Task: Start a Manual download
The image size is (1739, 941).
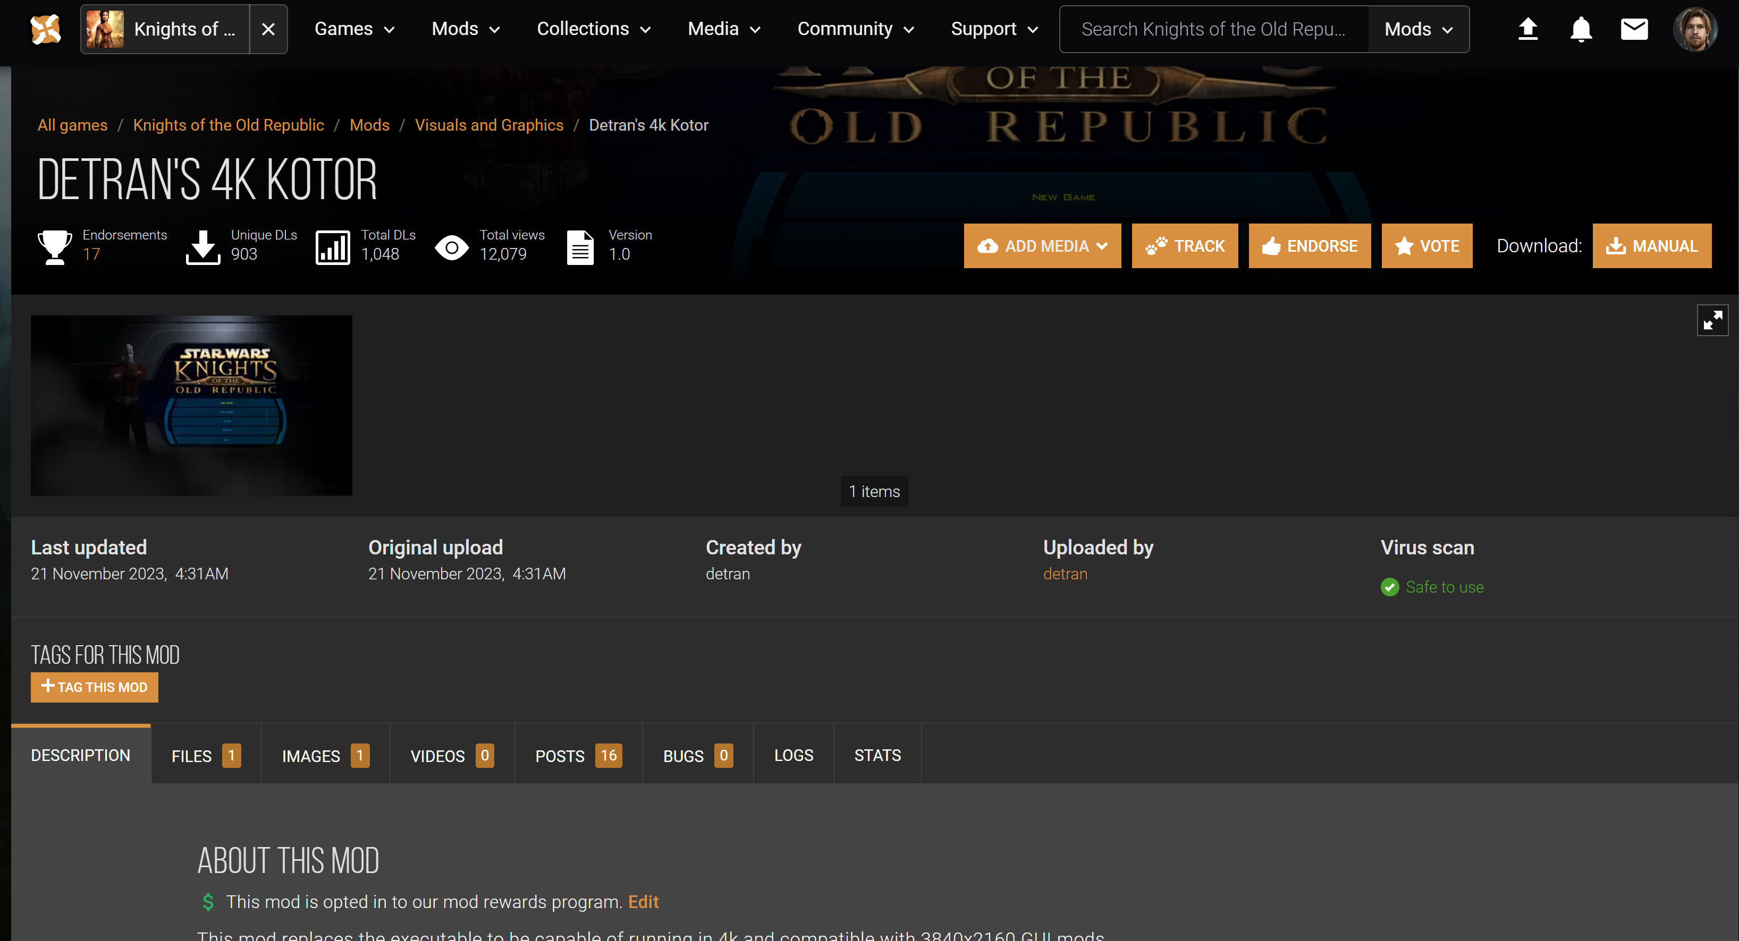Action: point(1652,245)
